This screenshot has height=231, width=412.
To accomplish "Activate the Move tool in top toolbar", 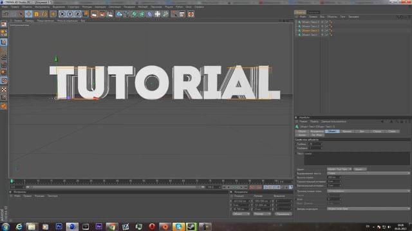I will 28,14.
